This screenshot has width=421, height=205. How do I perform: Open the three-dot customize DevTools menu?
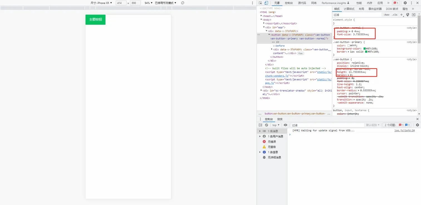click(412, 3)
